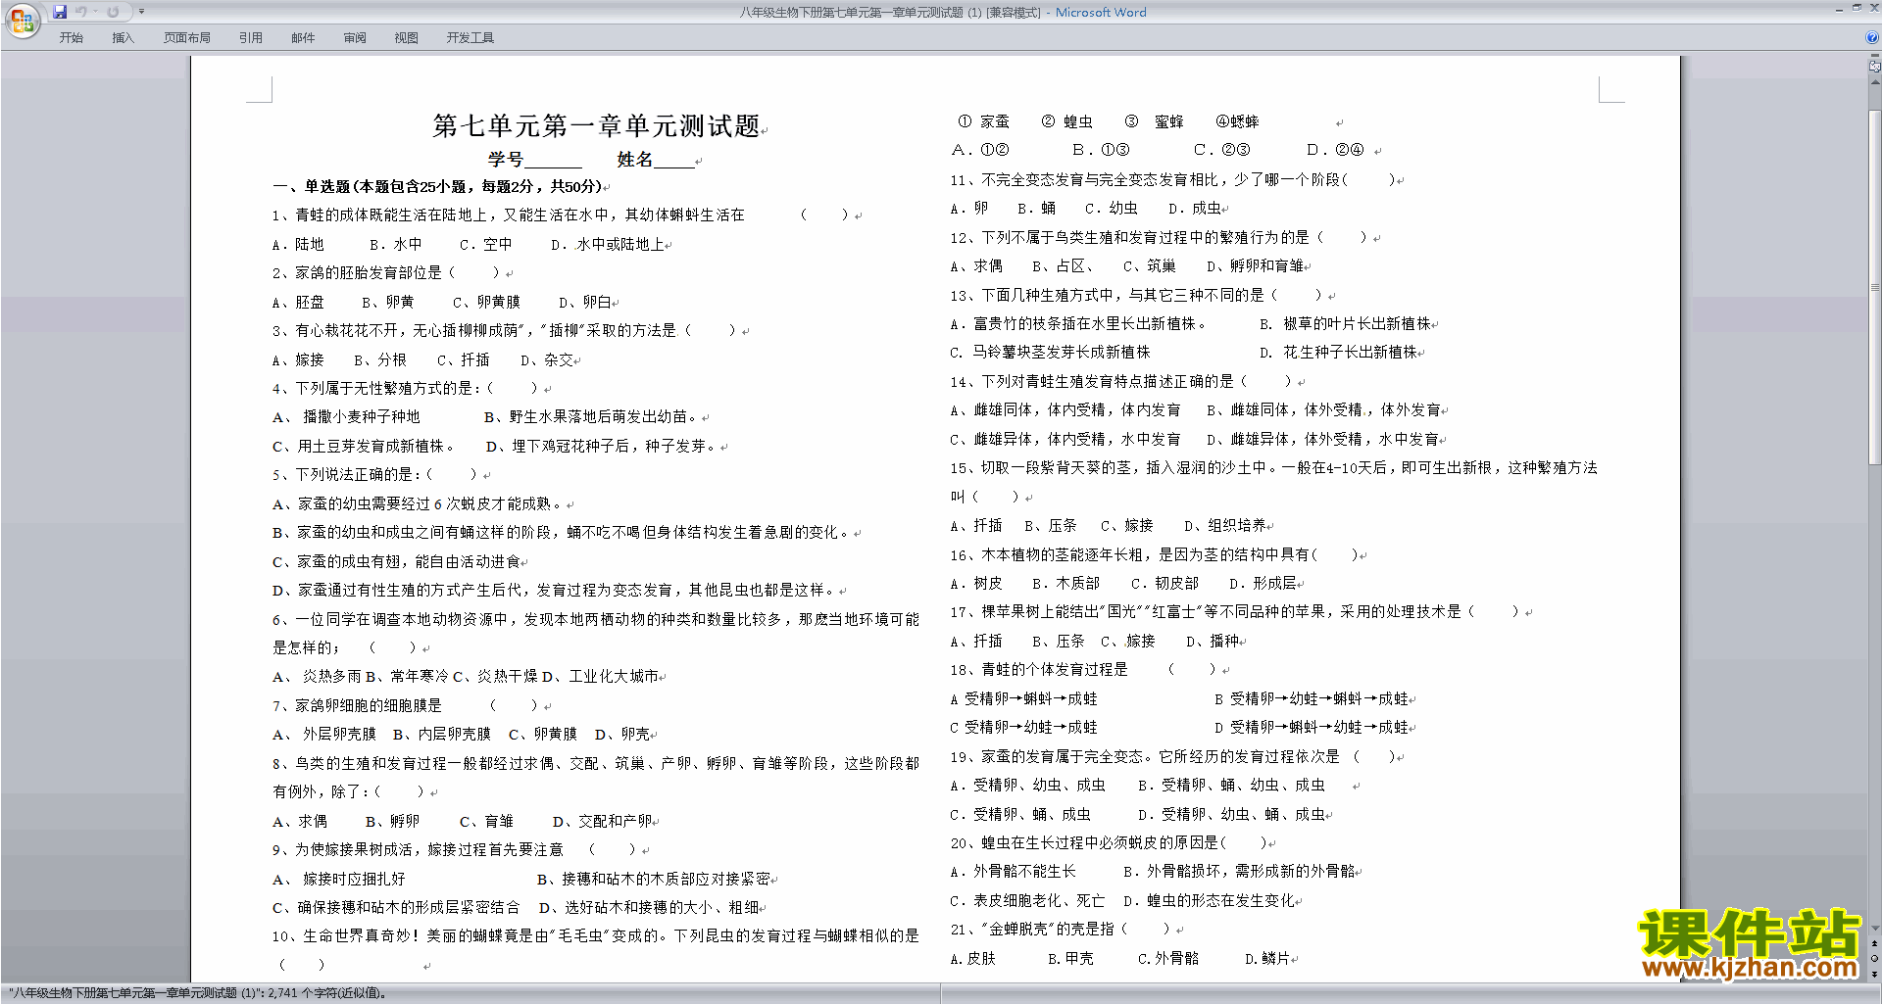Click option D. 水中或陆地上
Screen dimensions: 1882x1004
[608, 245]
